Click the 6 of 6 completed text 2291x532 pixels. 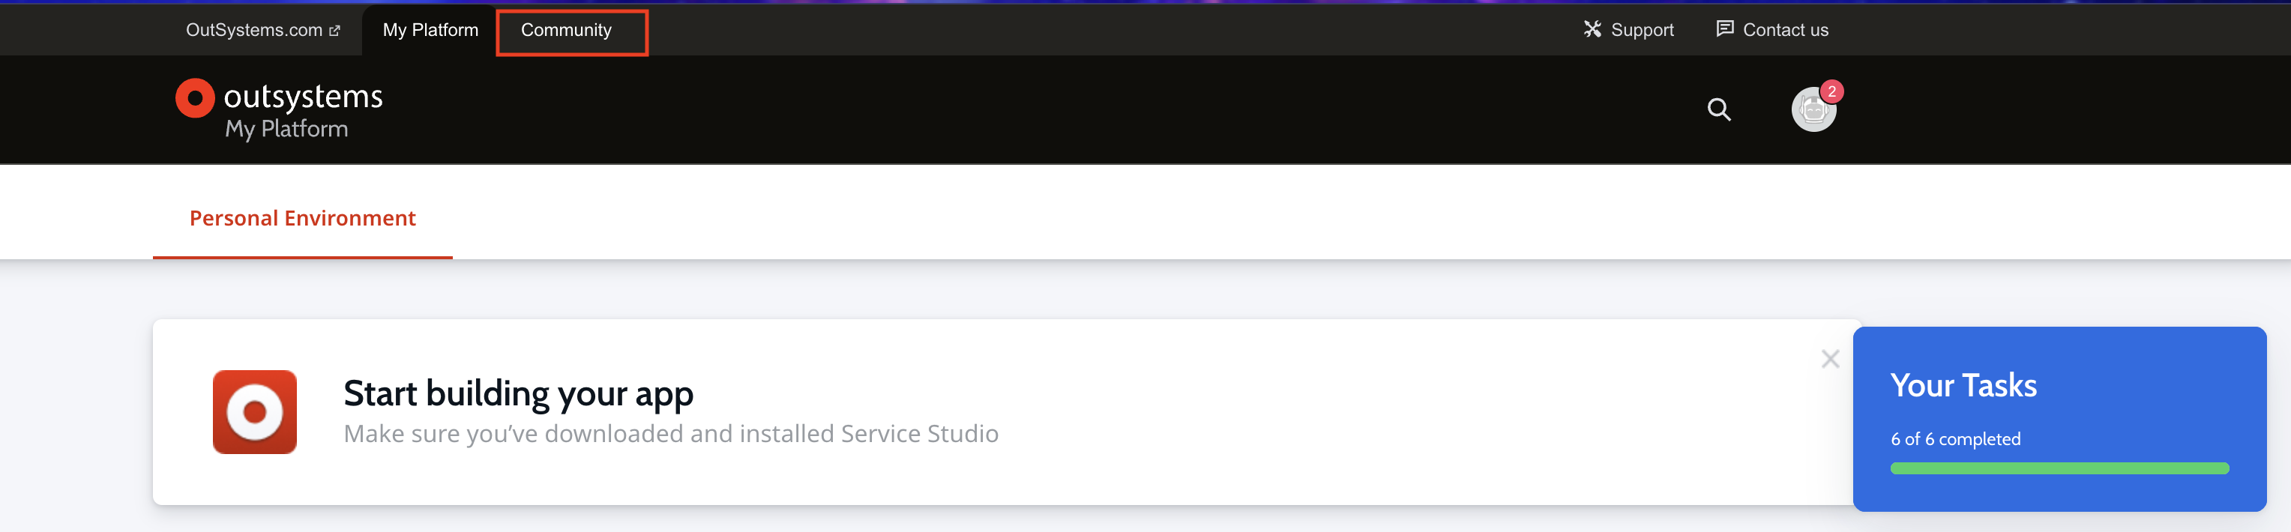pos(1955,438)
